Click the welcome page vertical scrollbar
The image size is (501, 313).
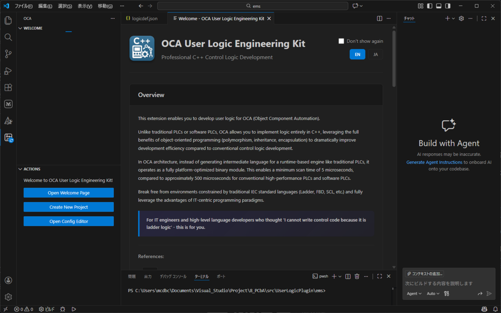tap(394, 60)
